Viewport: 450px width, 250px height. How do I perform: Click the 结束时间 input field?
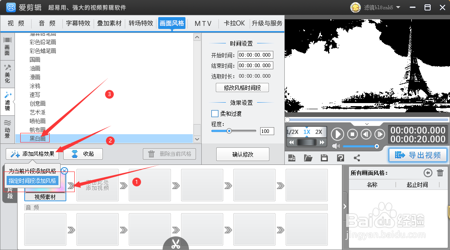[x=255, y=66]
